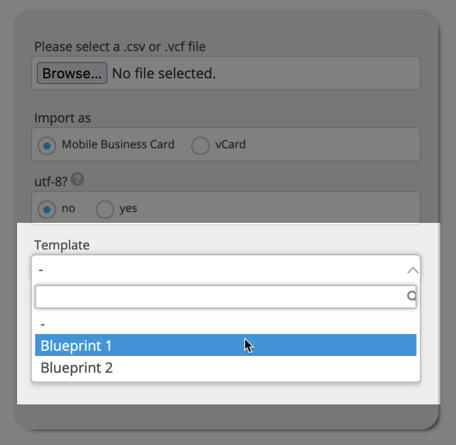
Task: Click the 'Import as' label
Action: 63,118
